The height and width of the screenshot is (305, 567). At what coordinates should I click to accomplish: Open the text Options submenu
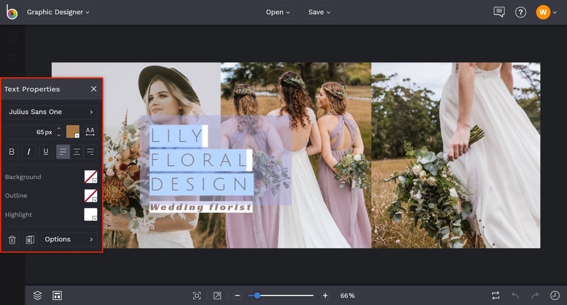click(69, 239)
